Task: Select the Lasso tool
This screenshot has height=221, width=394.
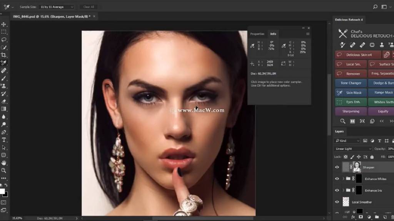Action: [x=4, y=40]
